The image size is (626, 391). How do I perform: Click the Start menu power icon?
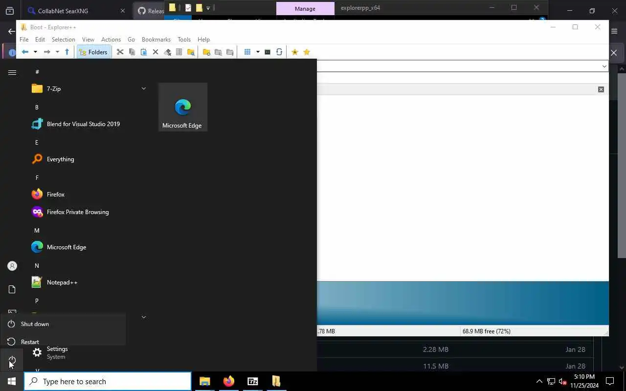pos(12,361)
